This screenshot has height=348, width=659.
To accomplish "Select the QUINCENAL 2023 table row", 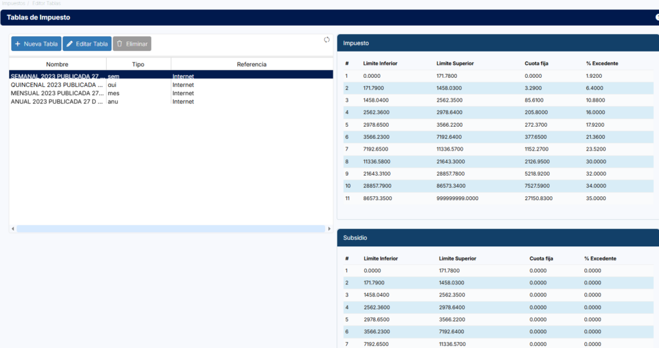I will (x=57, y=85).
